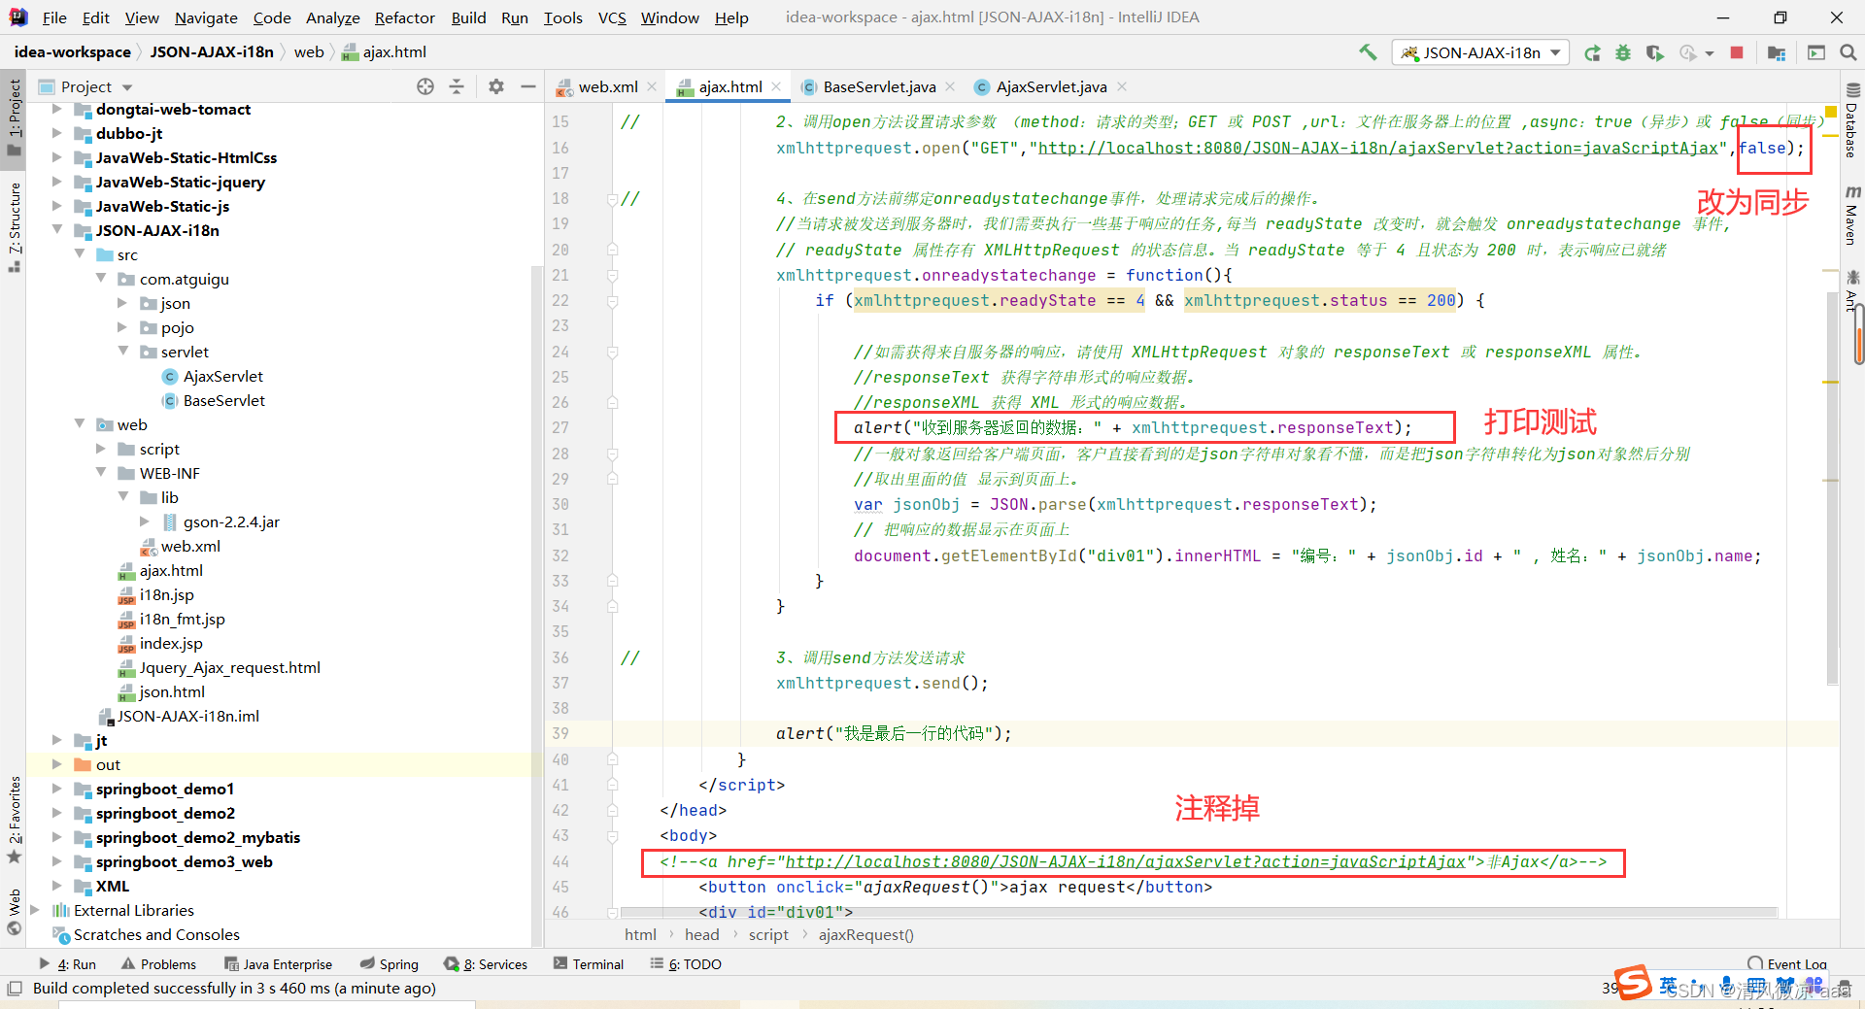Image resolution: width=1865 pixels, height=1009 pixels.
Task: Click the web breadcrumb in navigation bar
Action: pyautogui.click(x=309, y=51)
